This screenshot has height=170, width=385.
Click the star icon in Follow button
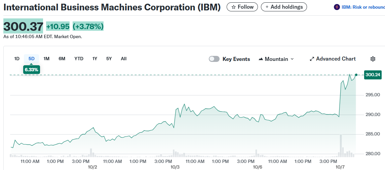click(x=233, y=7)
